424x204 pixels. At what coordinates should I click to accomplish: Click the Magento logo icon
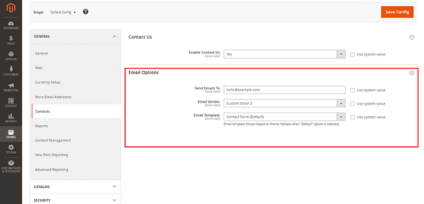coord(11,8)
